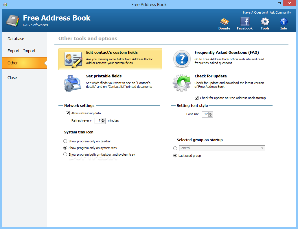Viewport: 298px width, 229px height.
Task: Click 'Other tools and options' heading
Action: (88, 38)
